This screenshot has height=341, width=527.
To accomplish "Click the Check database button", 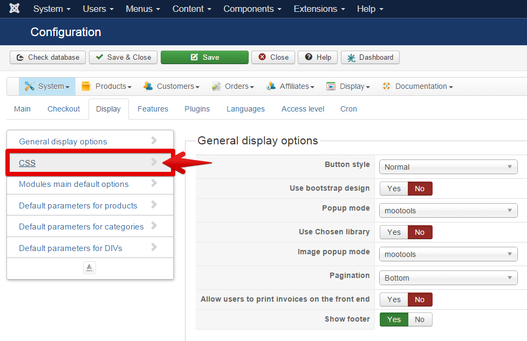I will 48,57.
